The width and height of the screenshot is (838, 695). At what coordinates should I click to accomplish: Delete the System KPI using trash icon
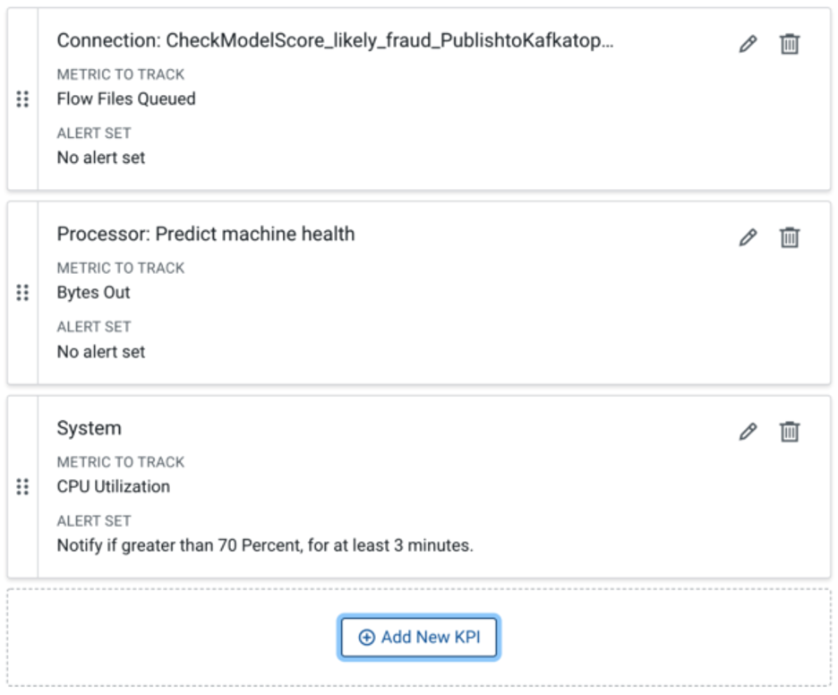point(790,432)
